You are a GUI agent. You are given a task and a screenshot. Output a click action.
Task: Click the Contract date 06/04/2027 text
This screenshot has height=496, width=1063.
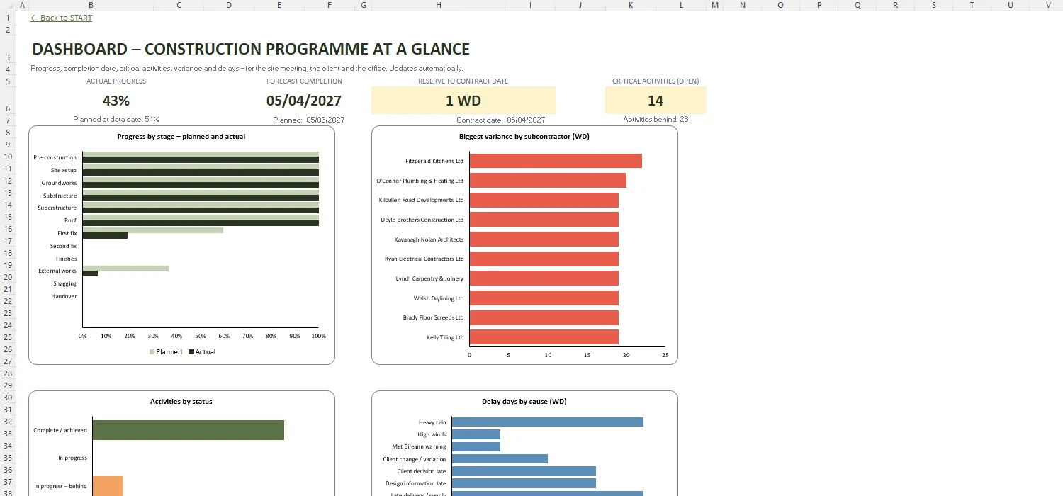coord(501,120)
